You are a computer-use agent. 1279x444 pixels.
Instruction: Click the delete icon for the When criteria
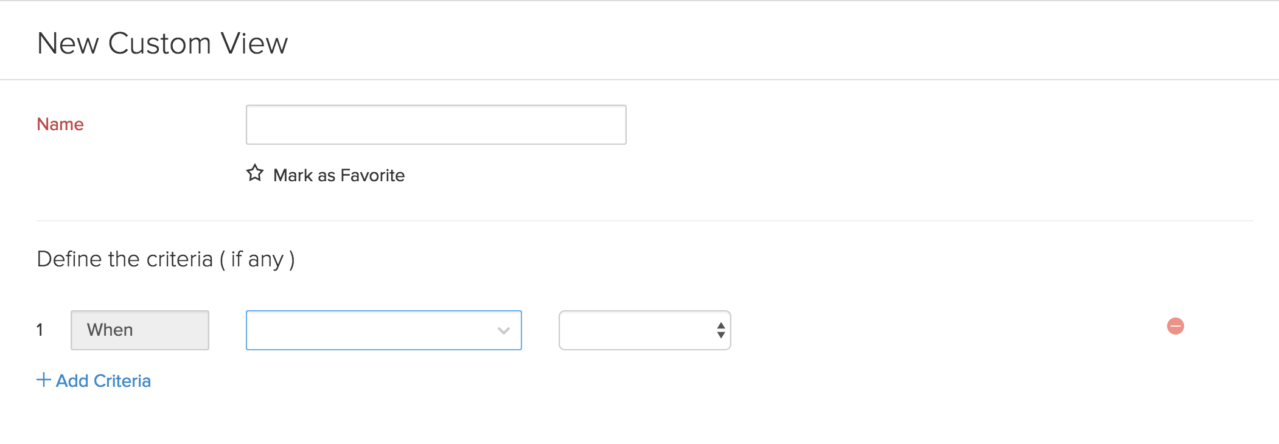click(x=1174, y=327)
